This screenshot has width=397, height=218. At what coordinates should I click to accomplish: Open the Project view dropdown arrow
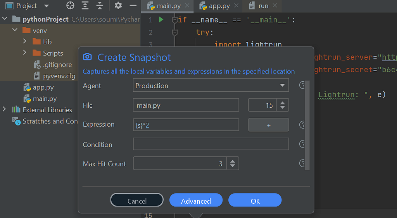[47, 6]
